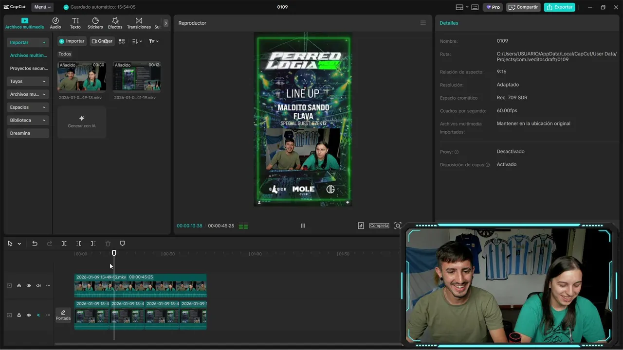Viewport: 623px width, 350px height.
Task: Select the Todos filter chip
Action: pos(65,54)
